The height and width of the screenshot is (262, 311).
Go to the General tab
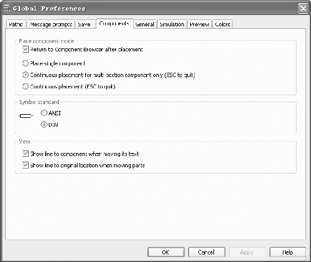(x=145, y=24)
